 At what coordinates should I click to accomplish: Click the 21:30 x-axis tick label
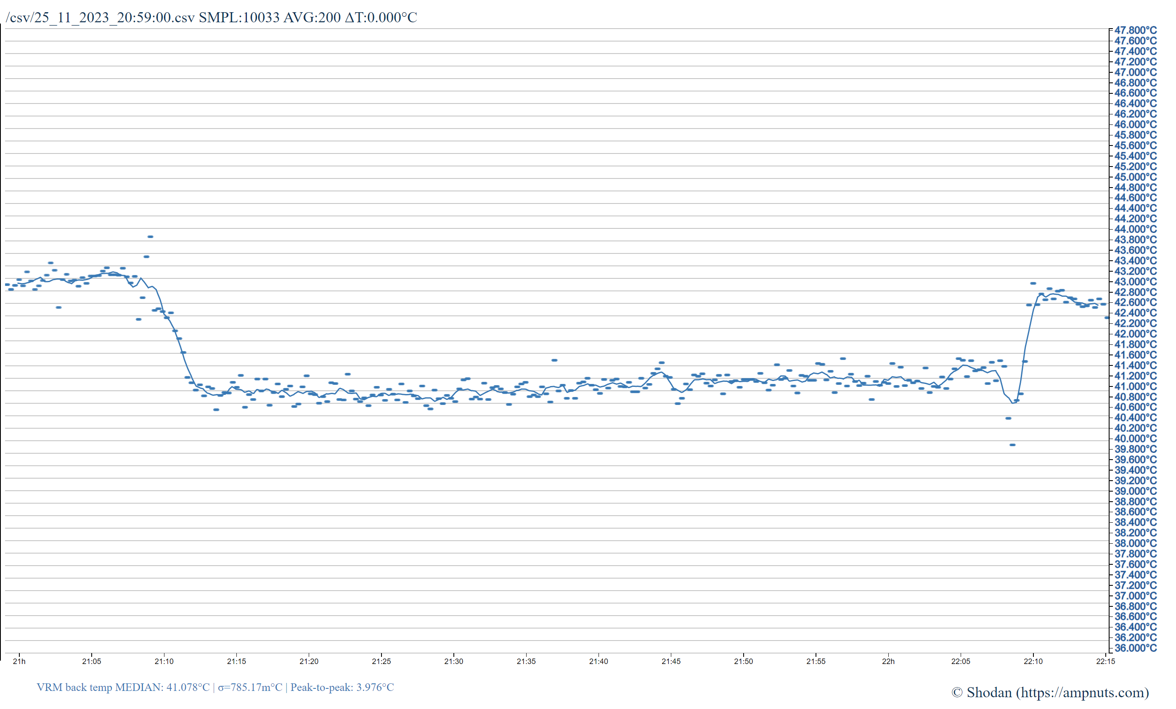click(x=453, y=661)
